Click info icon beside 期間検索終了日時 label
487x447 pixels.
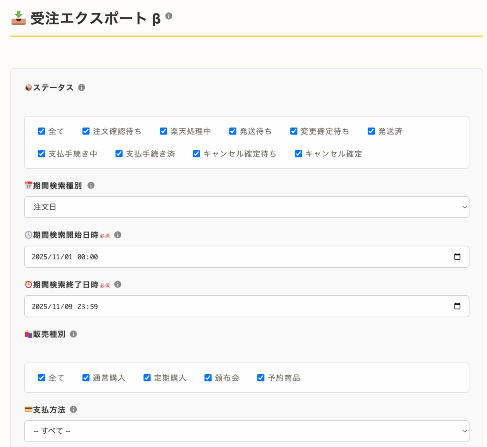pos(118,284)
